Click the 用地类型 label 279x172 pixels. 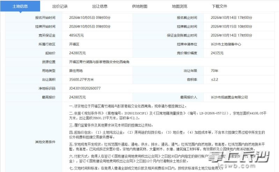tap(49, 70)
